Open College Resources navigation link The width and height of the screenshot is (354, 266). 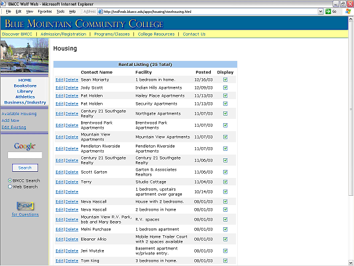[x=156, y=34]
